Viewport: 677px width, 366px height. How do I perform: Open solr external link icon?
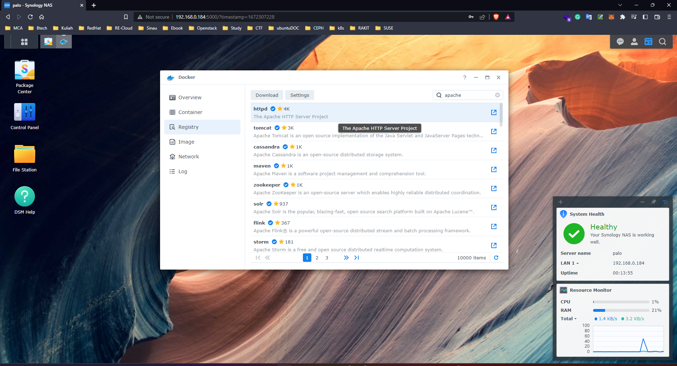[x=494, y=207]
